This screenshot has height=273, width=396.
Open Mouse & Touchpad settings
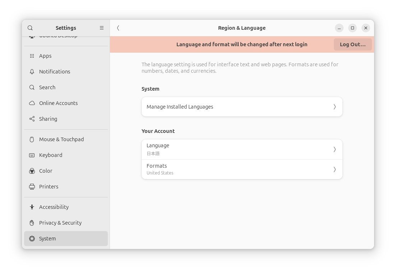pyautogui.click(x=66, y=139)
